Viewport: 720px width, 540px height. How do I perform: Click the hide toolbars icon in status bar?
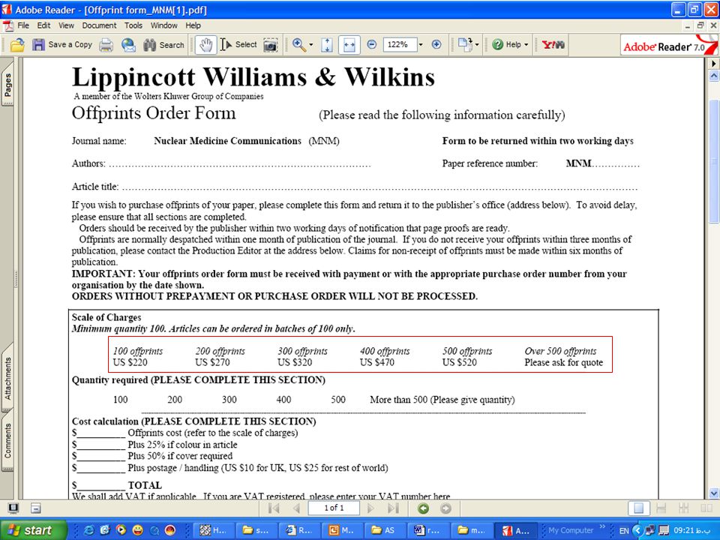[x=36, y=508]
